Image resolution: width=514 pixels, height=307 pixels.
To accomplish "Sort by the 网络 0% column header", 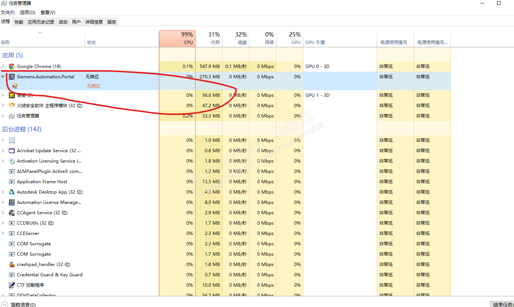I will [x=263, y=39].
